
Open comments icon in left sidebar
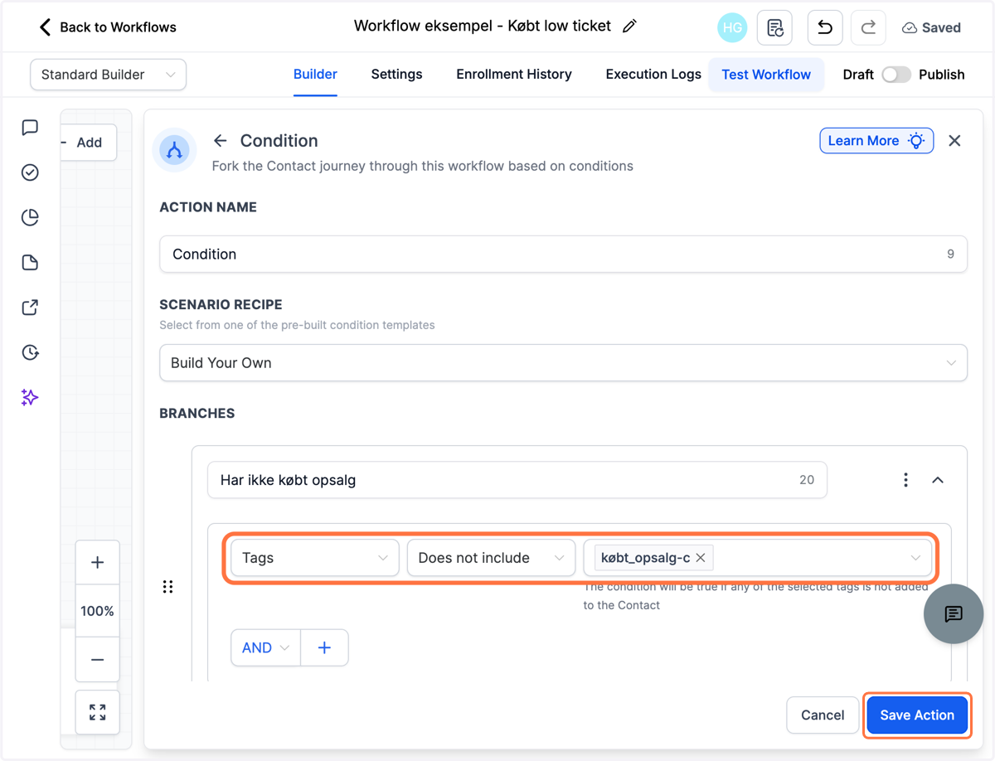pos(30,128)
